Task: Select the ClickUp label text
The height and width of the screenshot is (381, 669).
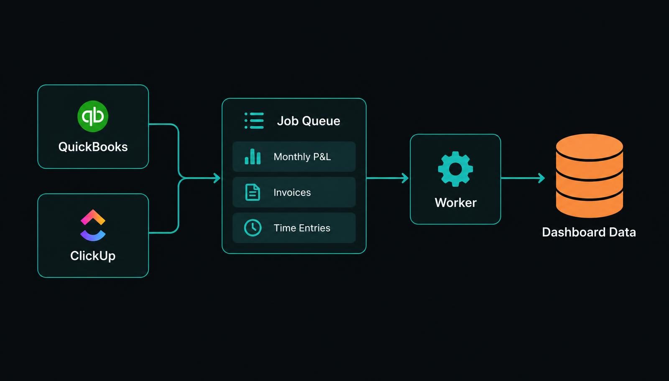Action: (x=93, y=255)
